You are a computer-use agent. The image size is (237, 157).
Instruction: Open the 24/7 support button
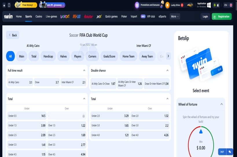(222, 152)
